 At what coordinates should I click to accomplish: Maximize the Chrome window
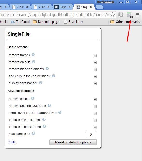point(127,2)
